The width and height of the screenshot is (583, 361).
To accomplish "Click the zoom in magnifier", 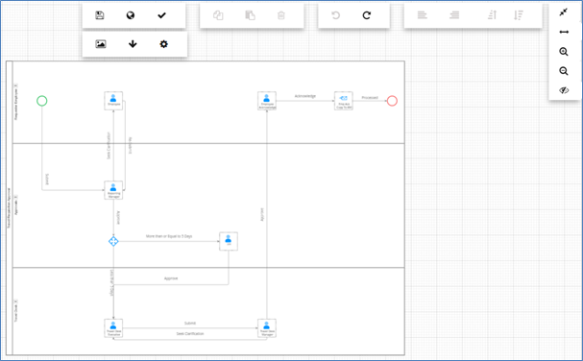I will pos(564,52).
